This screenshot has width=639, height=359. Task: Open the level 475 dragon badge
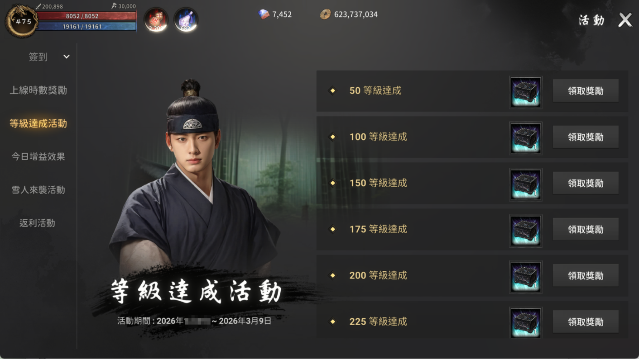tap(21, 21)
